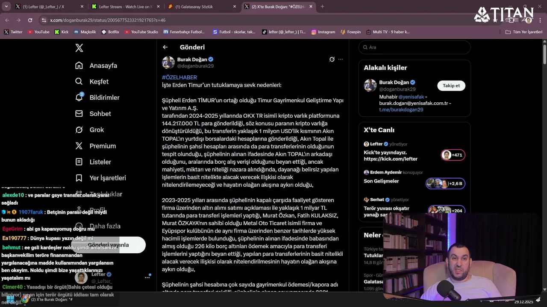Click the Gönderi yayınla post button
This screenshot has width=547, height=307.
pos(108,245)
